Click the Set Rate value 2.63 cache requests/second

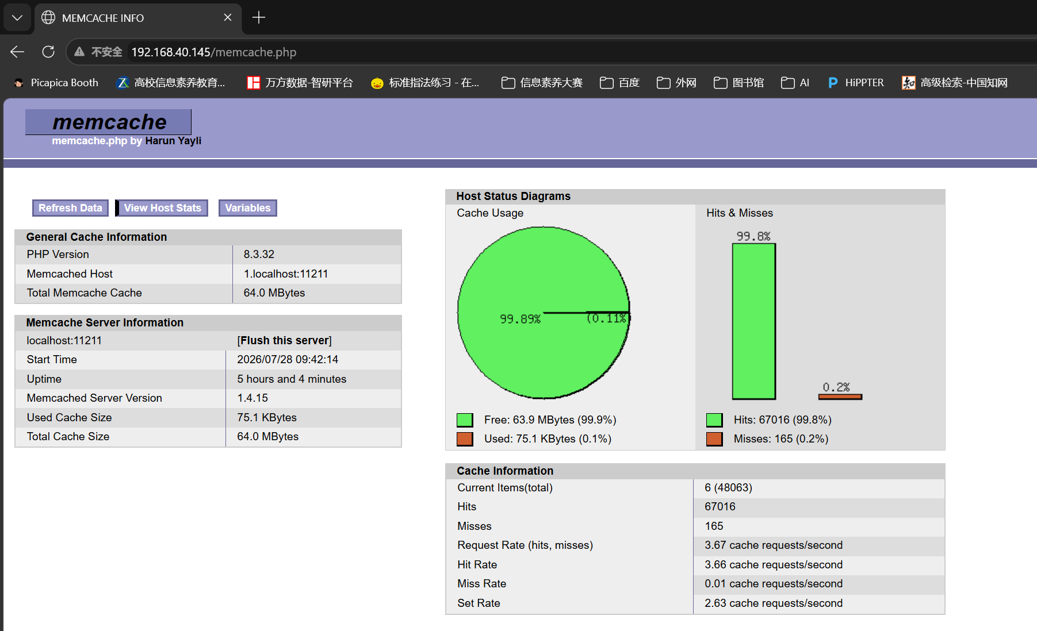point(774,603)
